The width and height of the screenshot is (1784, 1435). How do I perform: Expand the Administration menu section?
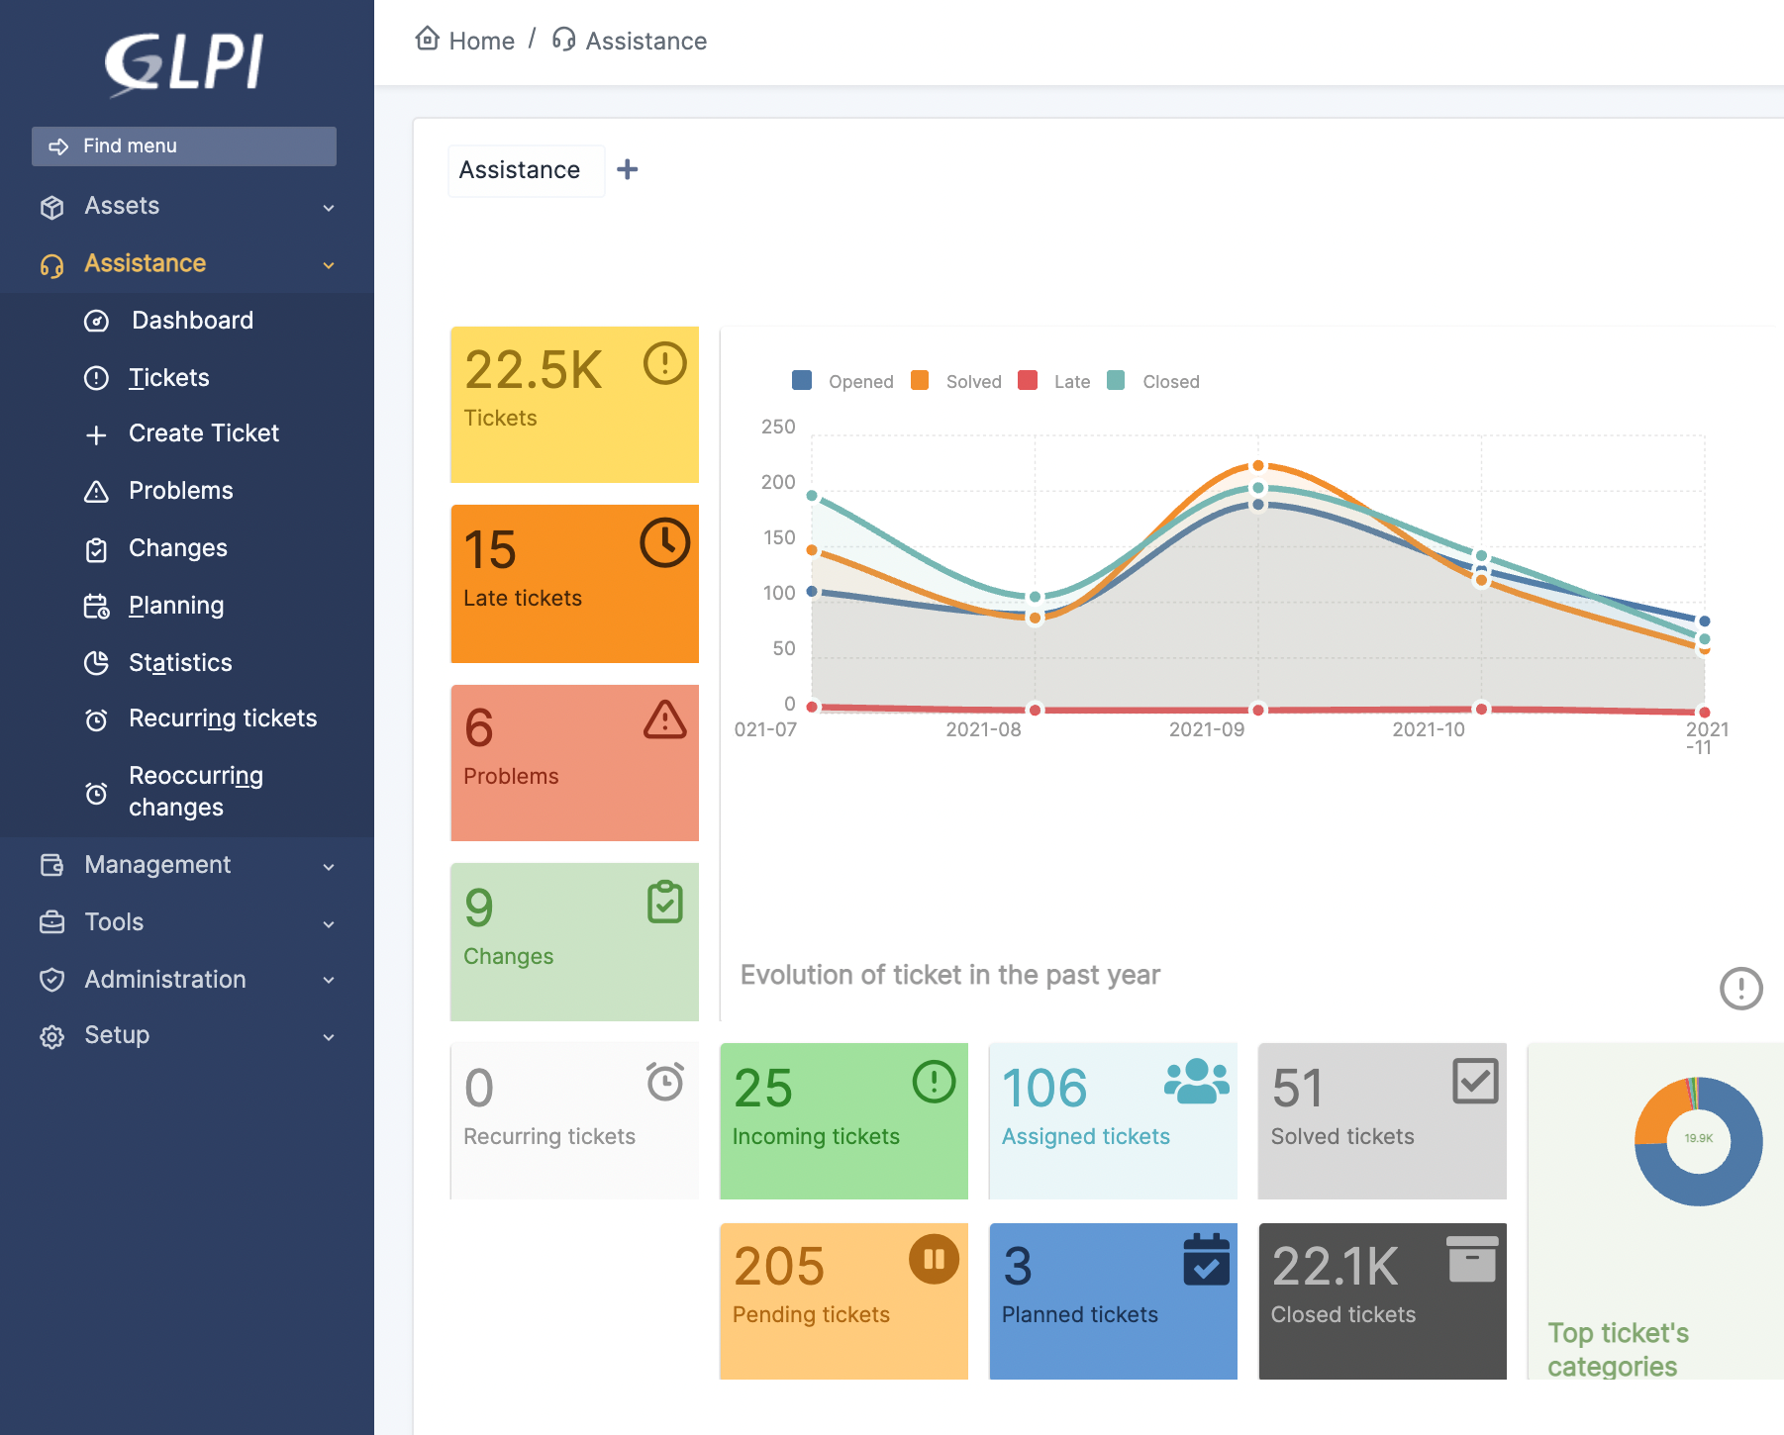tap(186, 980)
